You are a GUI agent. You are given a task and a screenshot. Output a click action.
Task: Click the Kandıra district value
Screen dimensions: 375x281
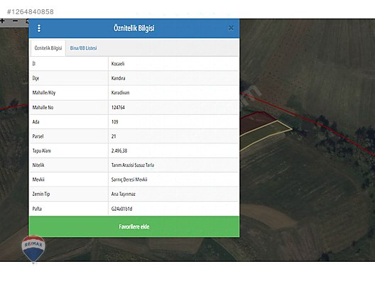[x=118, y=78]
